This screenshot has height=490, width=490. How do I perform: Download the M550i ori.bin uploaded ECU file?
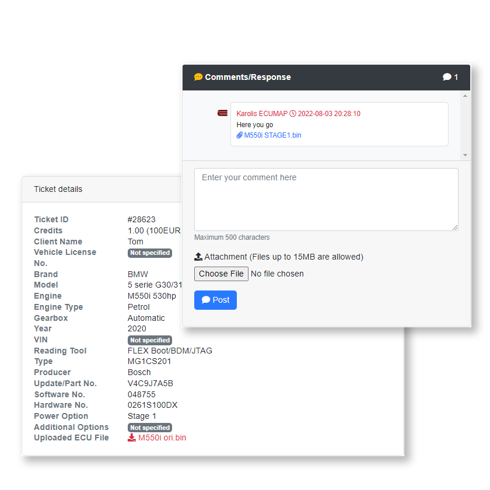162,437
